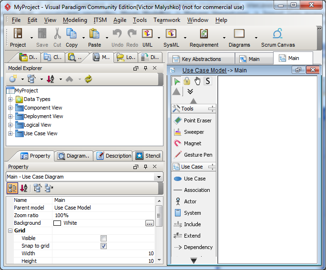
Task: Open Scrum Canvas from toolbar
Action: pos(278,38)
